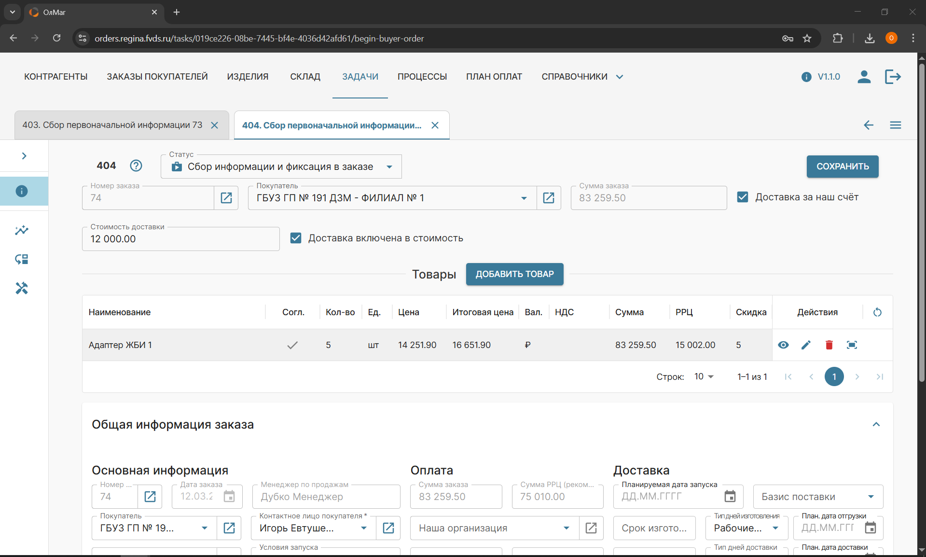Viewport: 926px width, 557px height.
Task: Click ДОБАВИТЬ ТОВАР button
Action: tap(514, 274)
